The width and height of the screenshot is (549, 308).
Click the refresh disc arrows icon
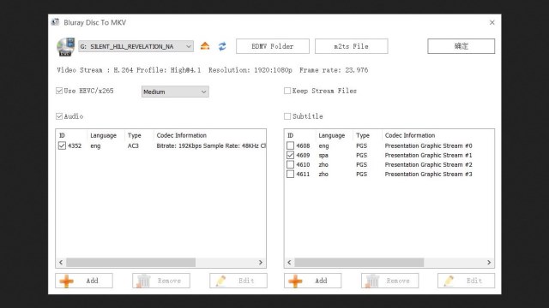pyautogui.click(x=222, y=46)
